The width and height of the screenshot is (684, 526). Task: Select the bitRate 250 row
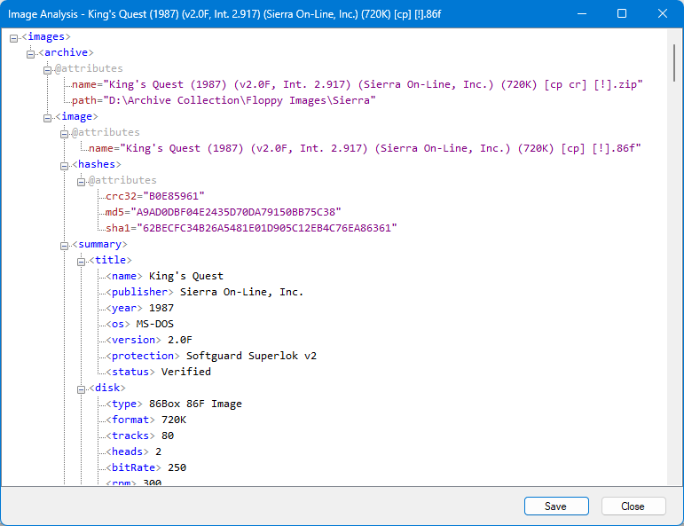(146, 467)
